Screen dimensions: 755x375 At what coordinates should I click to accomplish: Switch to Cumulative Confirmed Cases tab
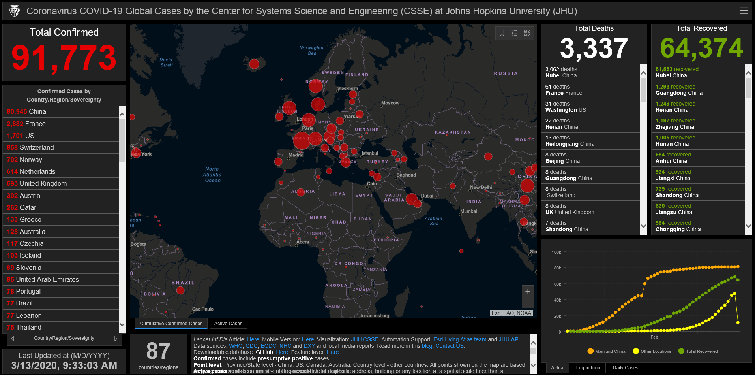171,324
